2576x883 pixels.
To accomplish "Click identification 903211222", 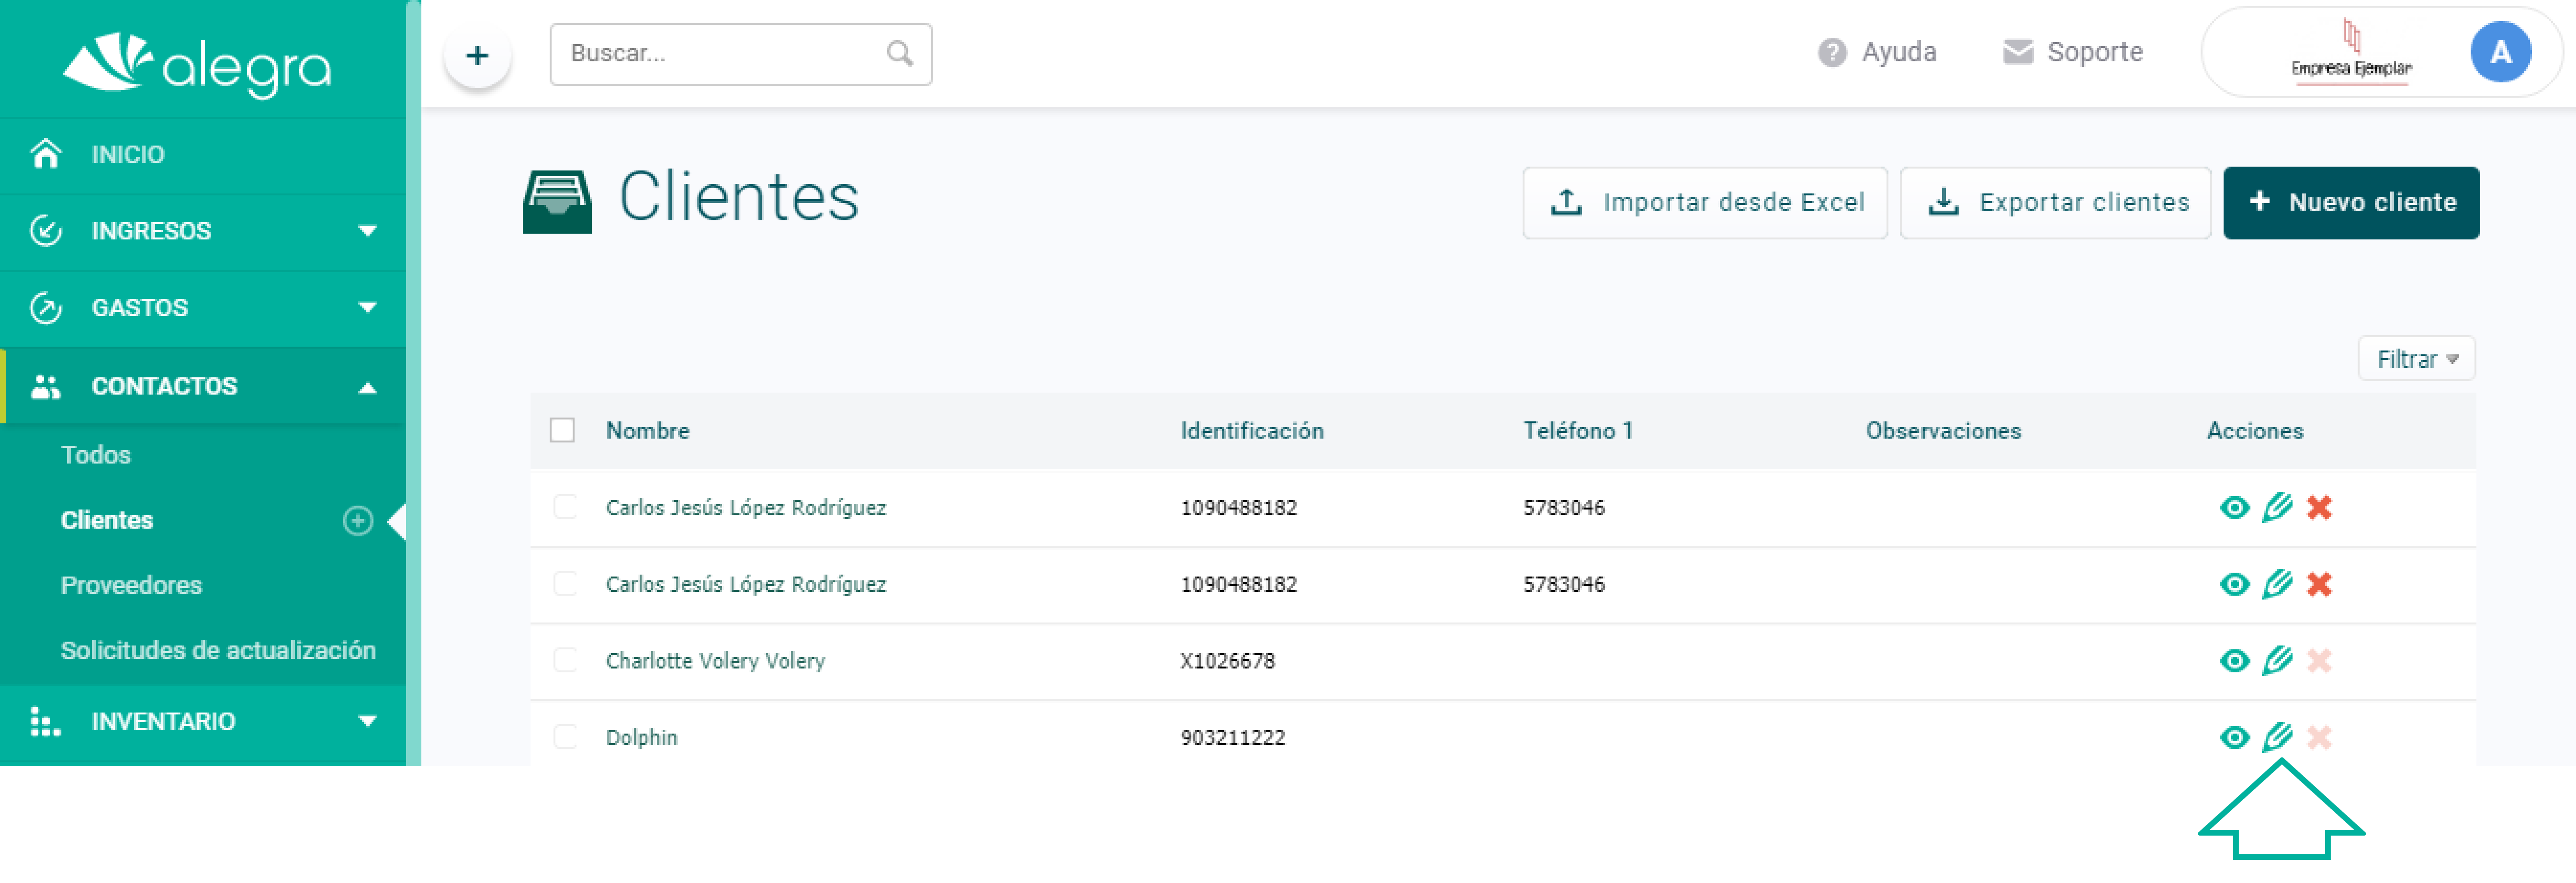I will [1232, 738].
